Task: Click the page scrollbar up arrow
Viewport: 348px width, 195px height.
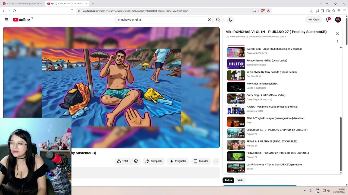Action: click(347, 16)
